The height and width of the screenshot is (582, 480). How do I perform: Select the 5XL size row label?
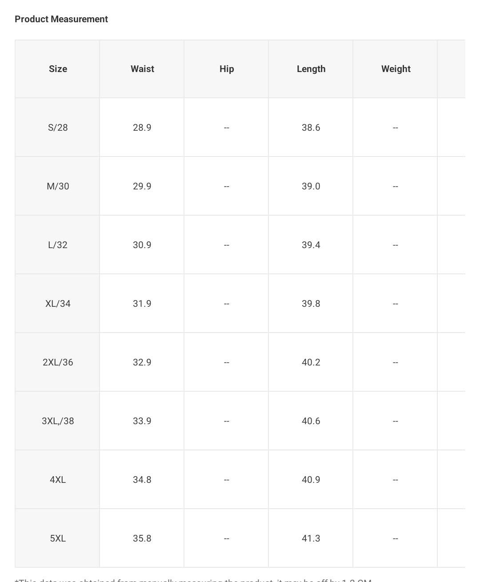[x=58, y=538]
